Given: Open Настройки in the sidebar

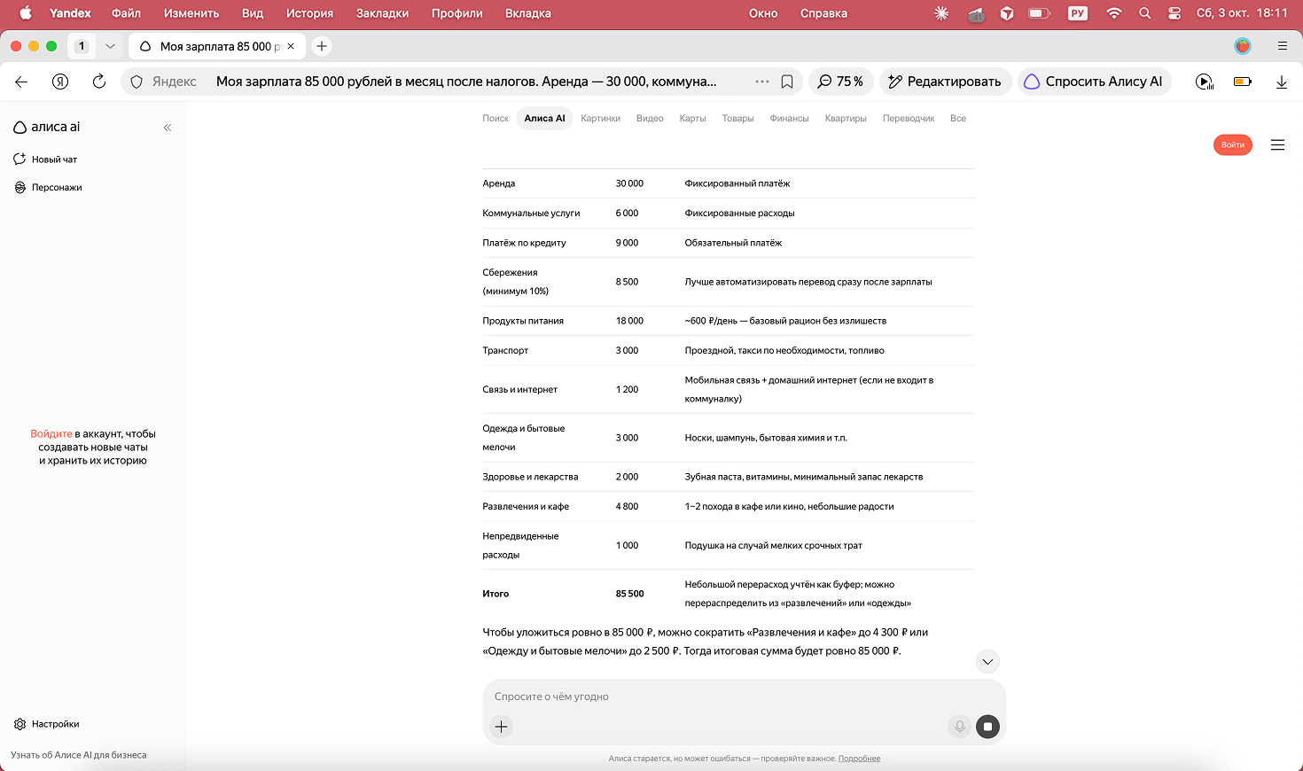Looking at the screenshot, I should [47, 724].
